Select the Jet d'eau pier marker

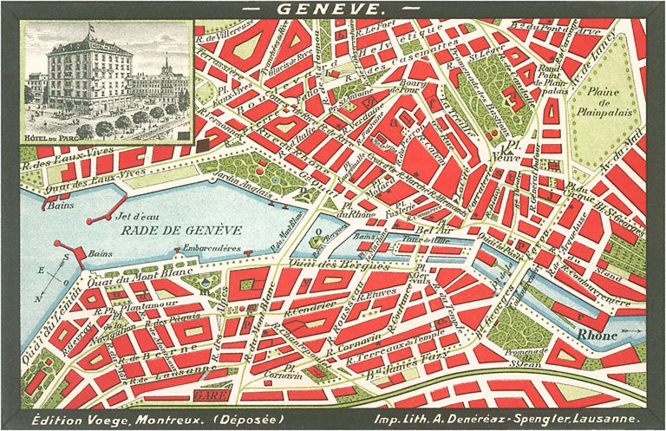coord(110,217)
